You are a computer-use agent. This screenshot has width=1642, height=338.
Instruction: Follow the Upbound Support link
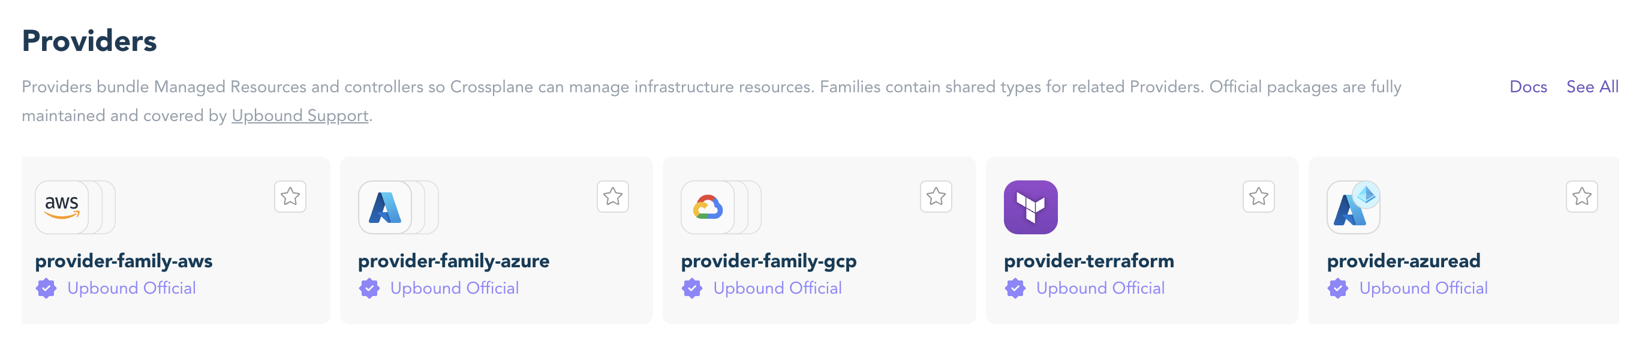pos(300,116)
